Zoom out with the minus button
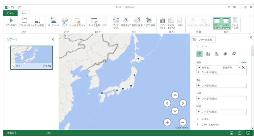254x137 pixels. 183,122
